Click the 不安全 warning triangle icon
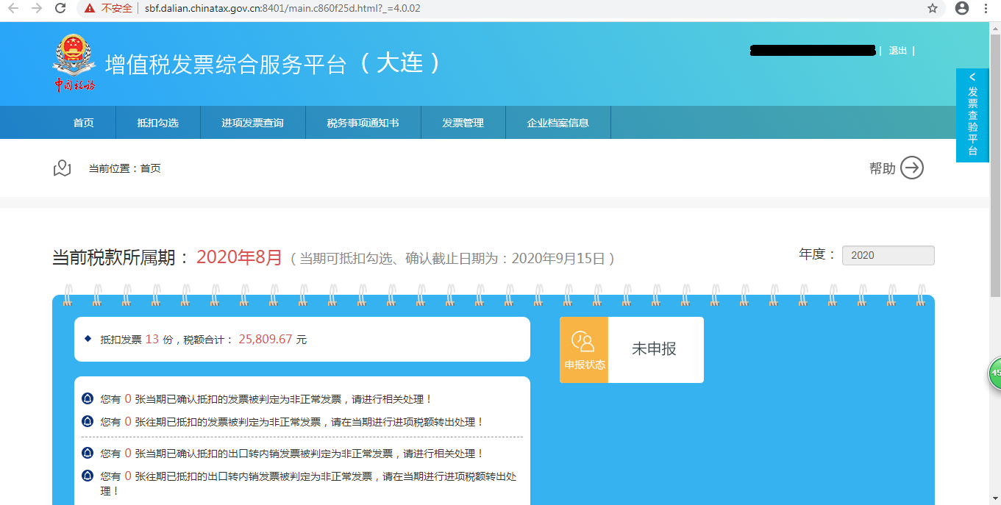The width and height of the screenshot is (1001, 505). pos(89,10)
